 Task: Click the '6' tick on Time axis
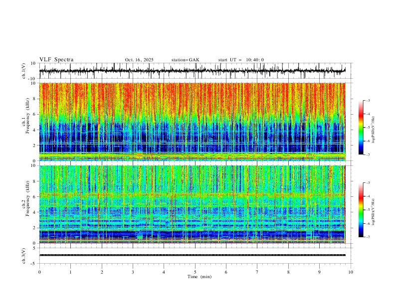[x=226, y=272]
